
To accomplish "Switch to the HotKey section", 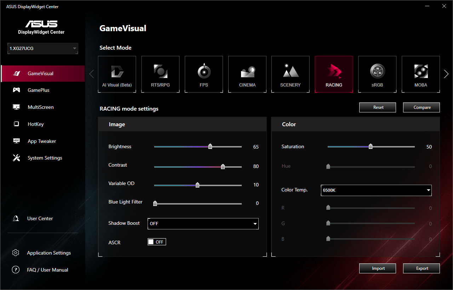I will pyautogui.click(x=36, y=124).
